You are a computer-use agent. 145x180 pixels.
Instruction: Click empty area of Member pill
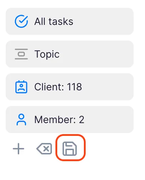click(x=109, y=120)
